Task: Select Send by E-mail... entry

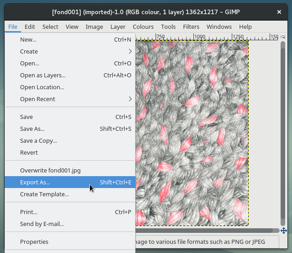Action: (x=70, y=224)
